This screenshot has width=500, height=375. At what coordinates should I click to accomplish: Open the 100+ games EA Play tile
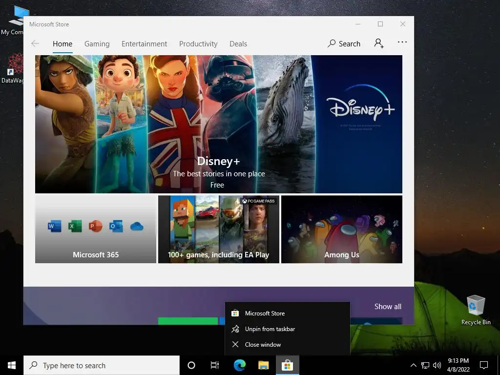pos(219,229)
